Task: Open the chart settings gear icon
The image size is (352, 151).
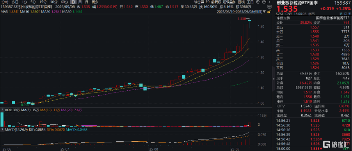Action: 258,2
